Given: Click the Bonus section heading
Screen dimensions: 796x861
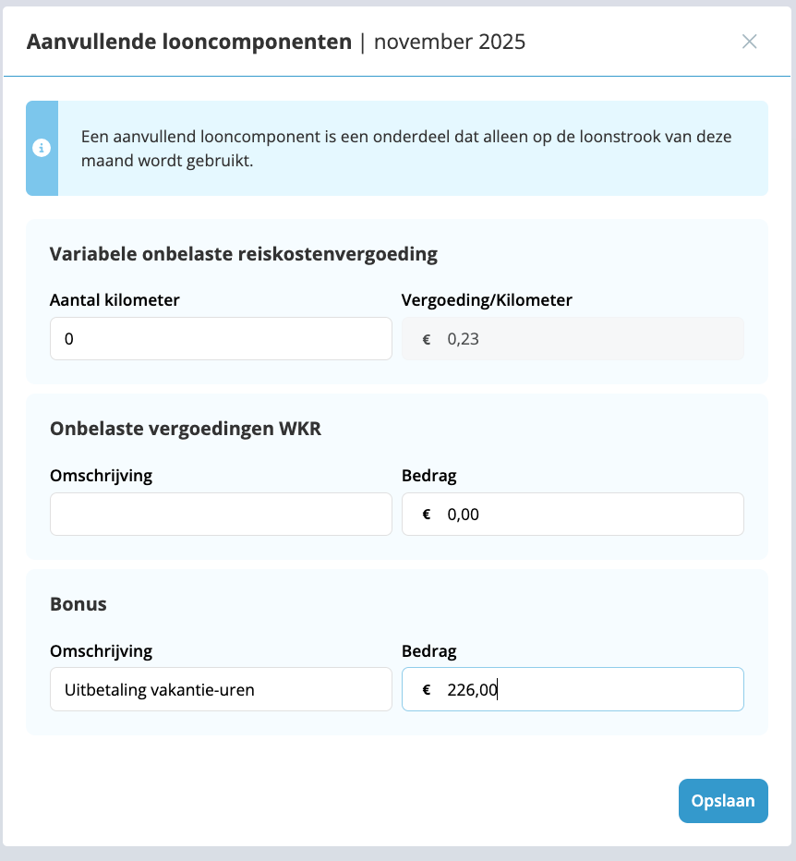Looking at the screenshot, I should 78,604.
